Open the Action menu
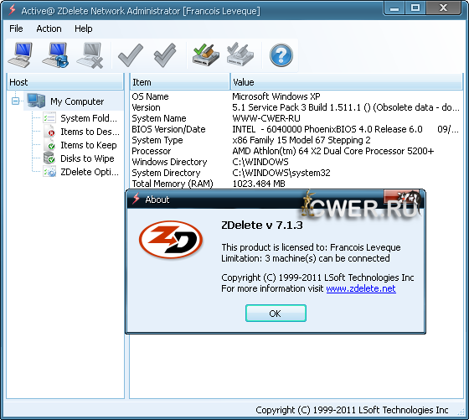469x420 pixels. click(x=49, y=29)
